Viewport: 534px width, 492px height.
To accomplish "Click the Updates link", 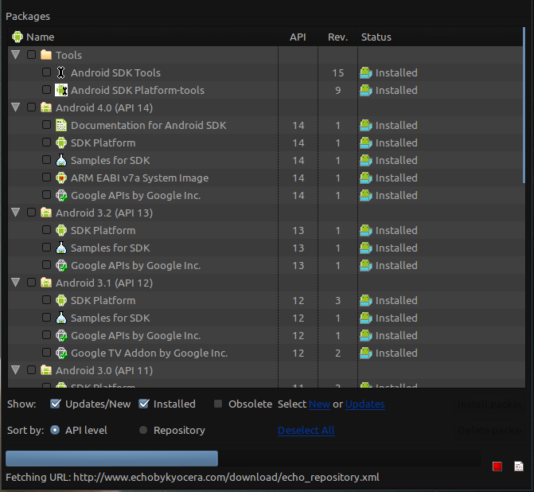I will [365, 404].
